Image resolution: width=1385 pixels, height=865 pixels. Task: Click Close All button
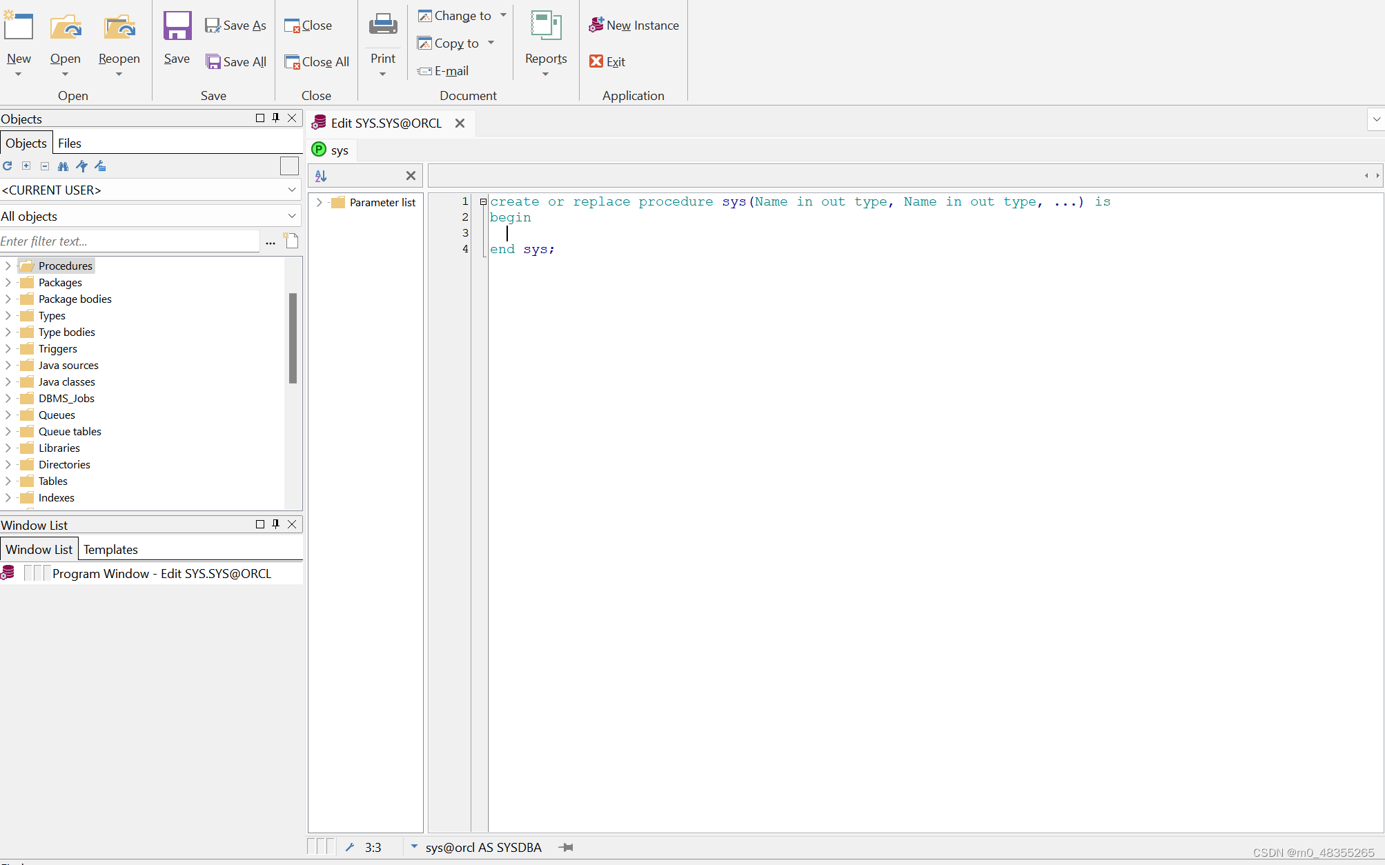point(317,62)
